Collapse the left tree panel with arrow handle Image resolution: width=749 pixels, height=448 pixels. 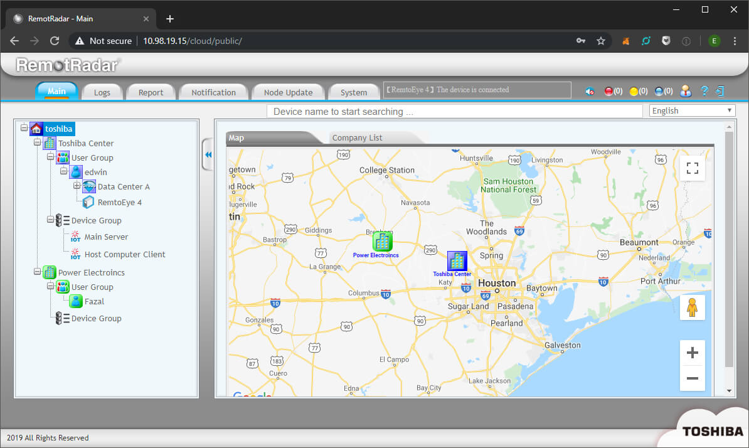coord(208,154)
